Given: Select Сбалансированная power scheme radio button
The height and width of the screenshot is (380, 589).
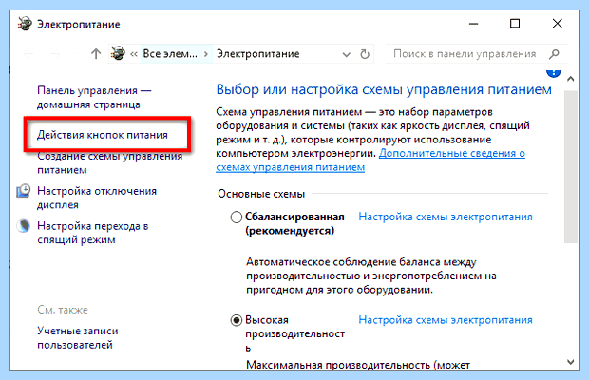Looking at the screenshot, I should click(236, 217).
